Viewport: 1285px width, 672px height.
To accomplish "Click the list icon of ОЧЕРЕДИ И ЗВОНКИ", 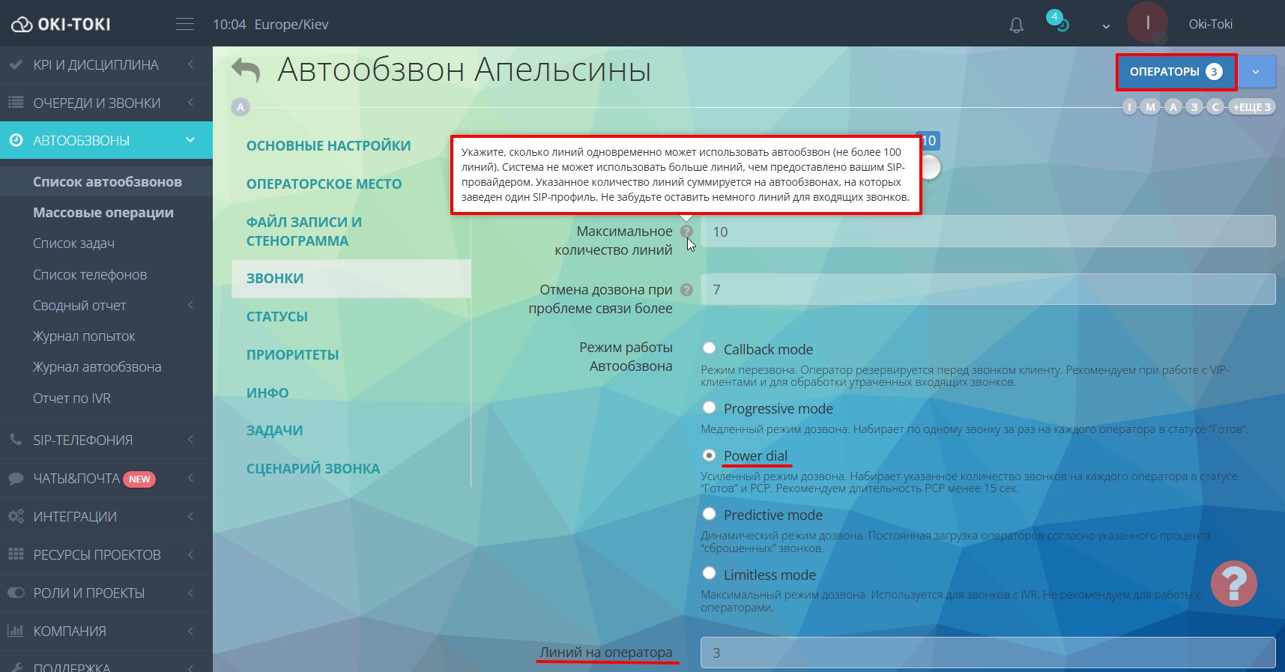I will [x=16, y=103].
